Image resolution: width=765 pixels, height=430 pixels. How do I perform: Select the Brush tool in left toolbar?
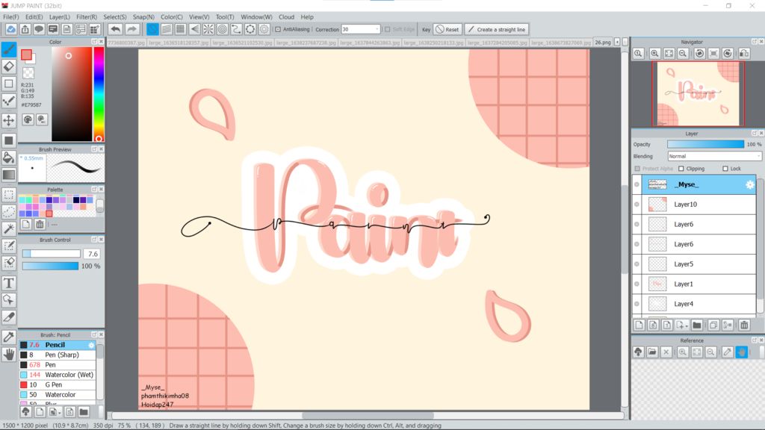point(9,49)
